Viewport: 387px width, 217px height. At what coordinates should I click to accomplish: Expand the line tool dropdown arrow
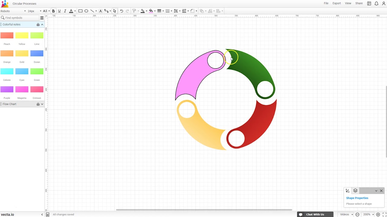[96, 11]
